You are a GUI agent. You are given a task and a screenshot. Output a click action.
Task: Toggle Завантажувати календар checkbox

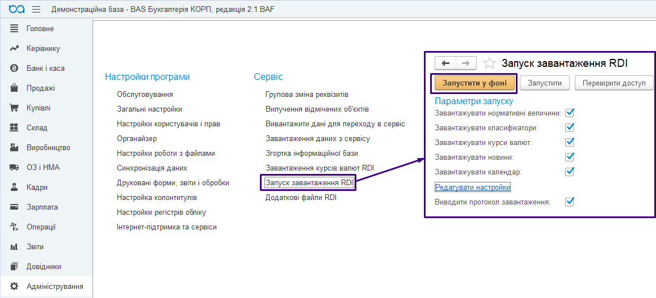(569, 172)
